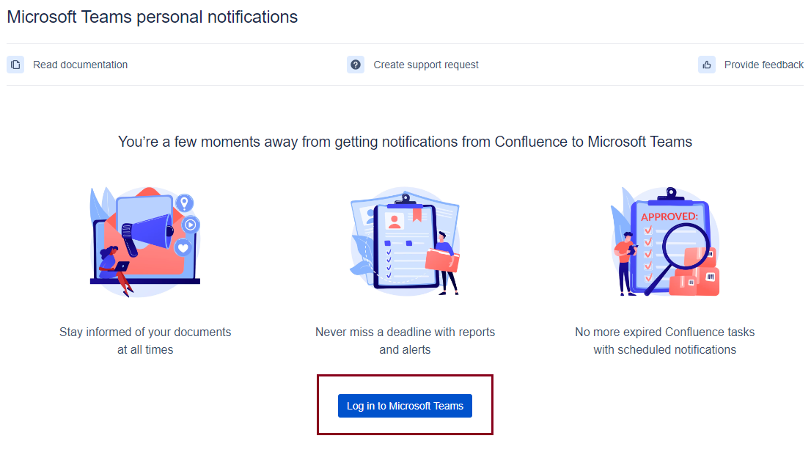Click the heart icon in the first illustration

click(183, 247)
